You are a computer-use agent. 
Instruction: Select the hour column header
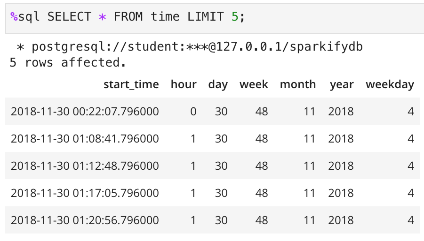point(184,84)
